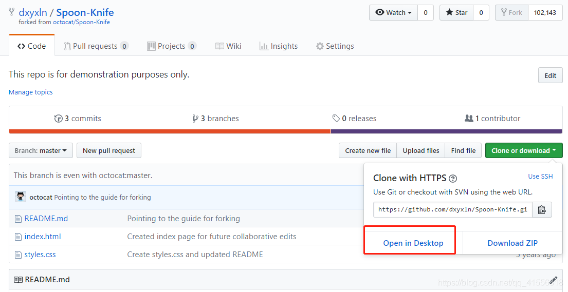This screenshot has width=568, height=292.
Task: Click the Manage topics link
Action: tap(30, 92)
